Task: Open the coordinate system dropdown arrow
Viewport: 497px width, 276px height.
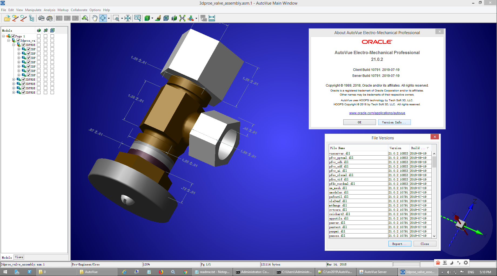Action: (196, 18)
